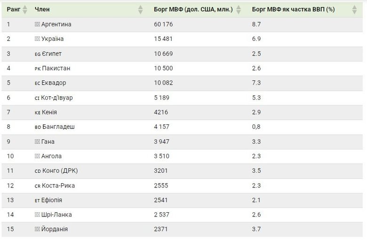Click the Еквадор debt value 10 082
Screen dimensions: 367x240
(163, 83)
